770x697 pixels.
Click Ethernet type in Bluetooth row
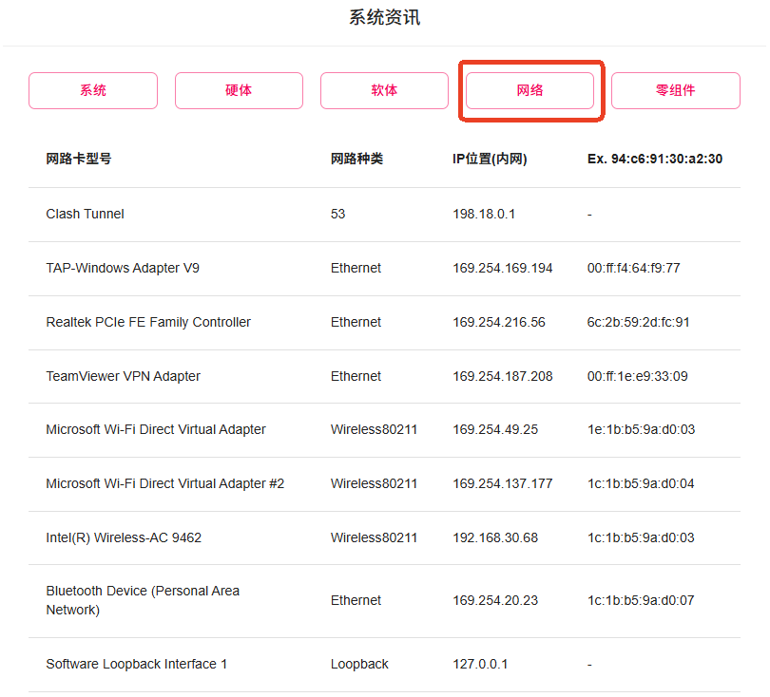click(356, 600)
